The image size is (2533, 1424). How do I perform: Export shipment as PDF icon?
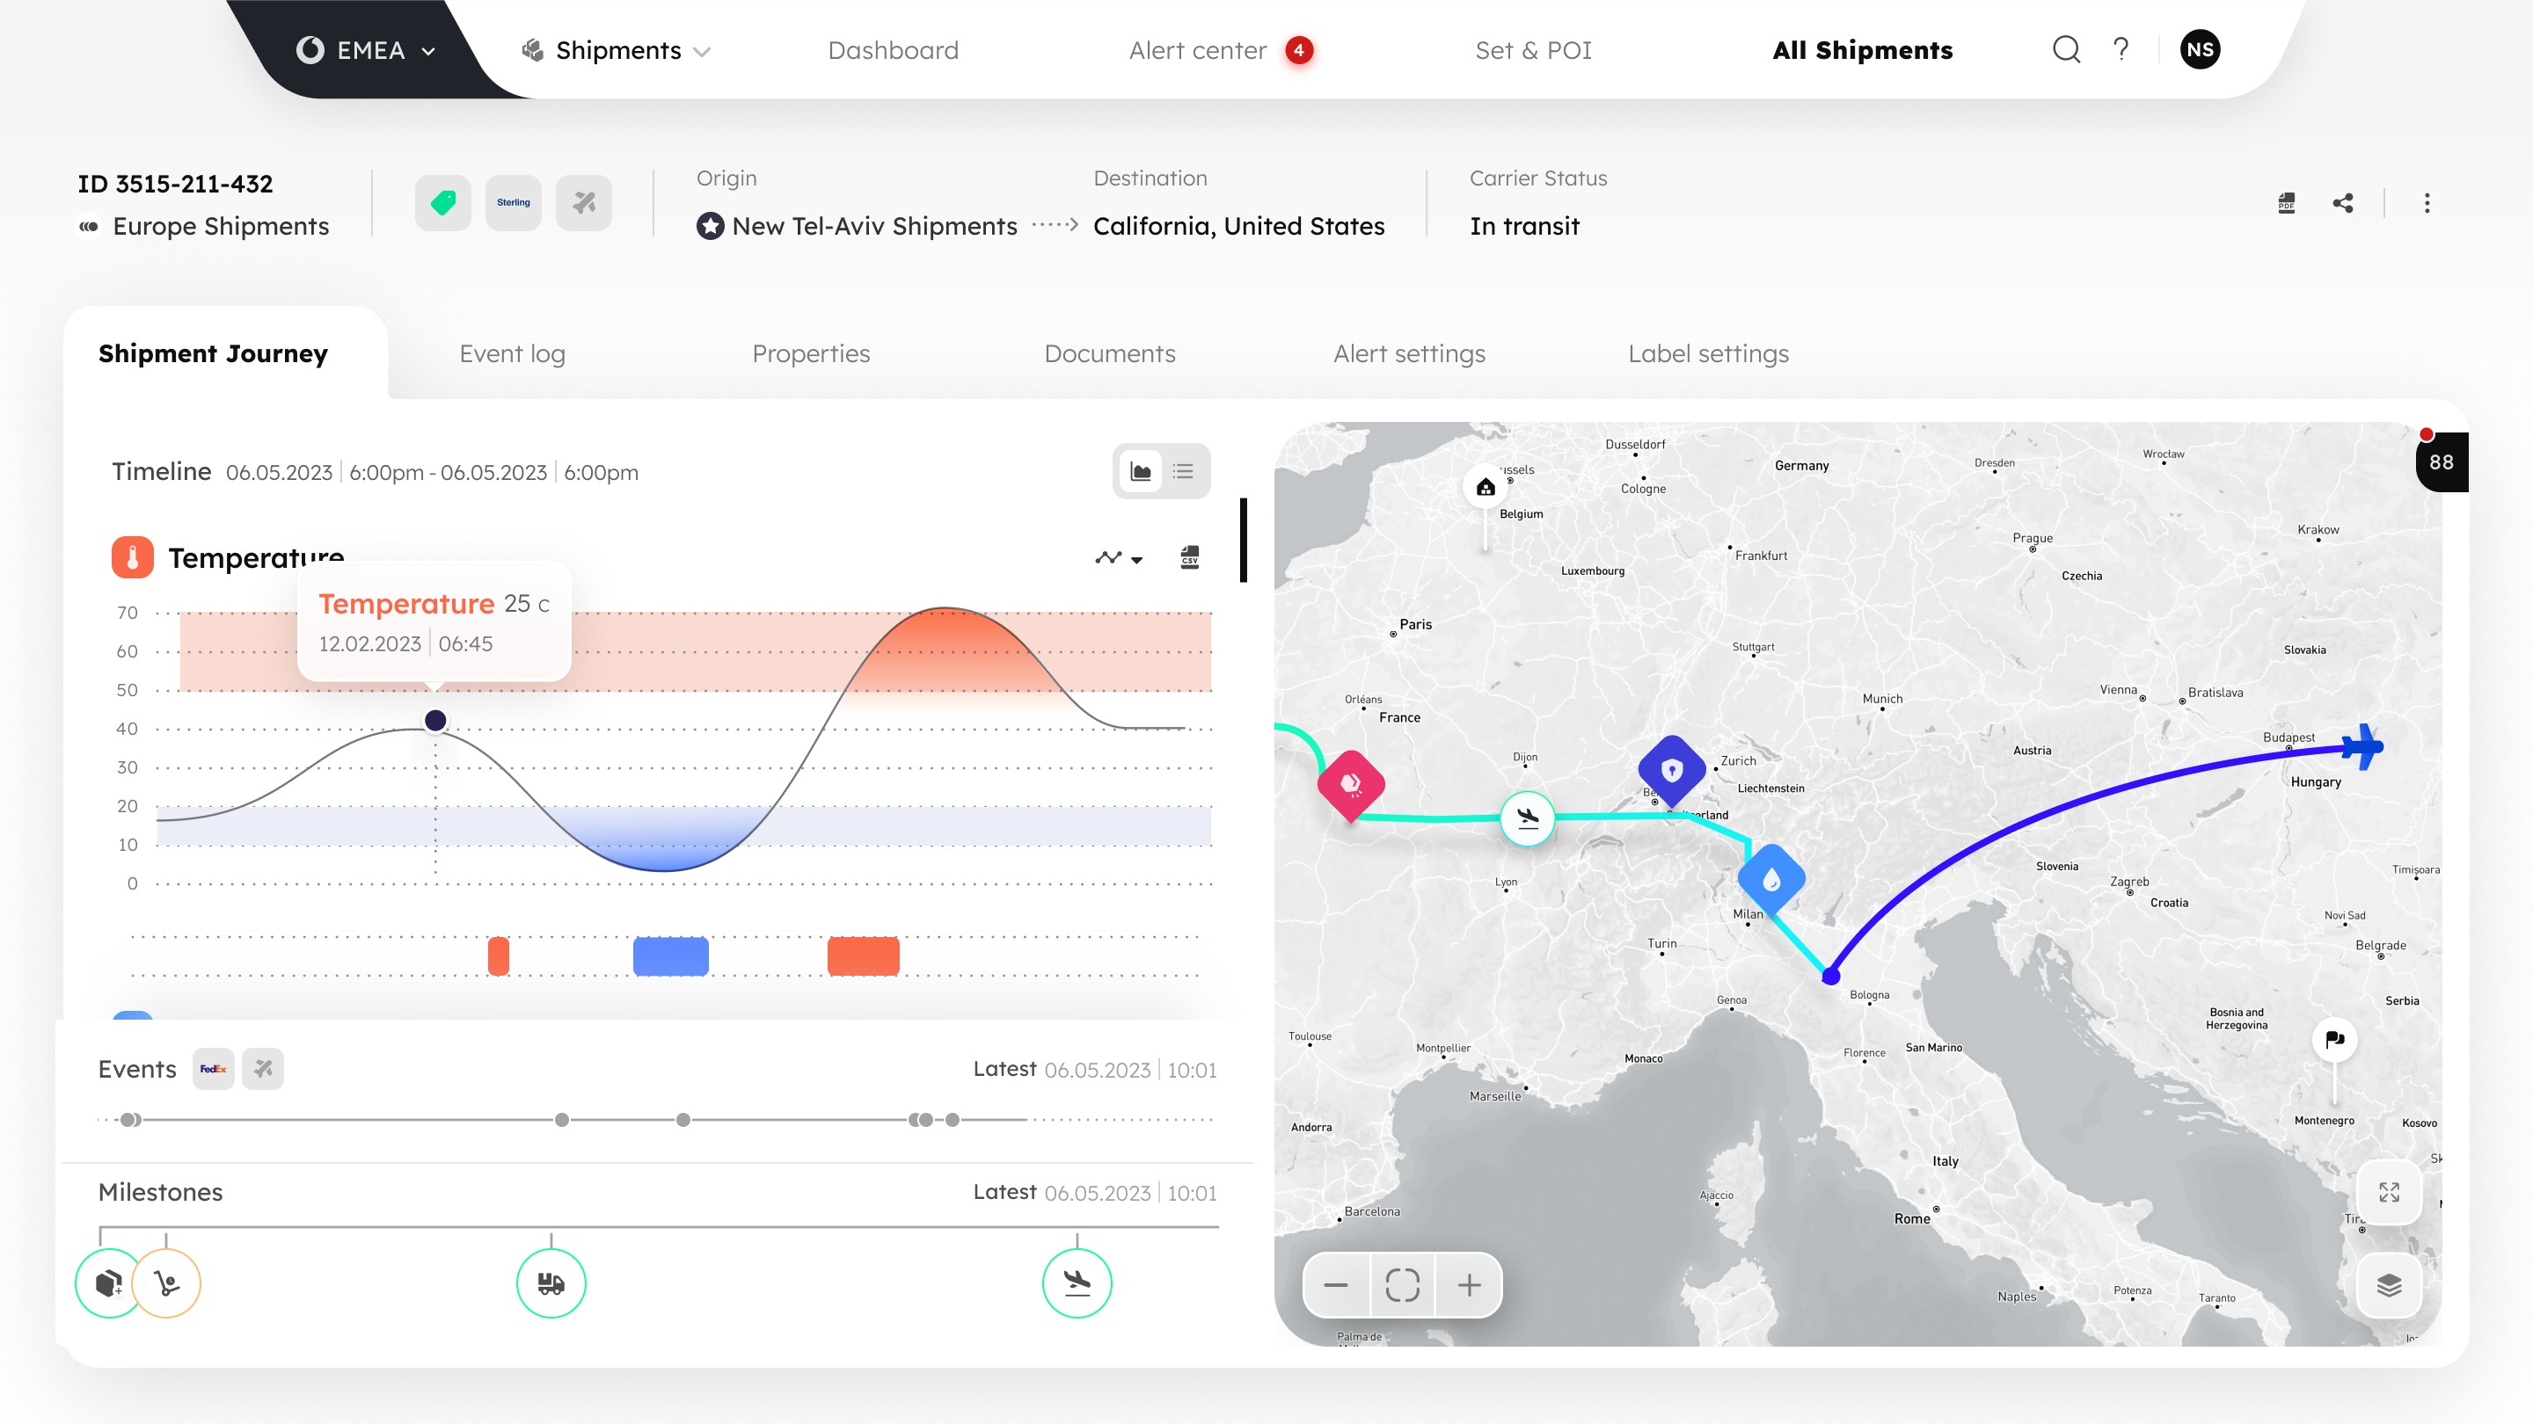[2286, 203]
